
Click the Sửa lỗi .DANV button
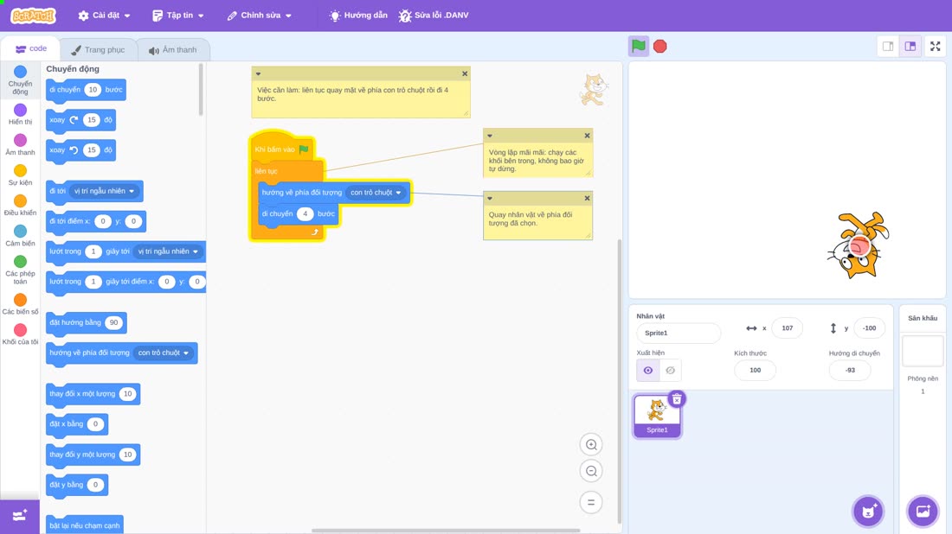434,16
